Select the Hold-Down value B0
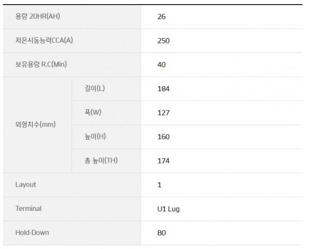Image resolution: width=309 pixels, height=249 pixels. pos(162,233)
